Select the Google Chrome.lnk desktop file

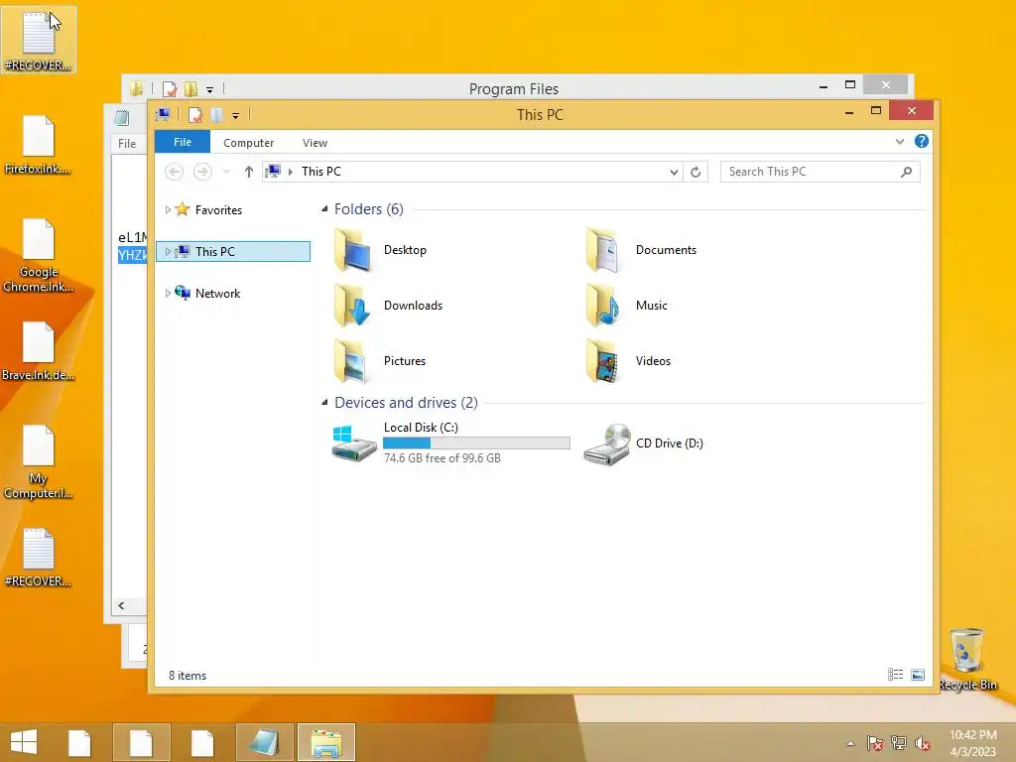point(38,255)
